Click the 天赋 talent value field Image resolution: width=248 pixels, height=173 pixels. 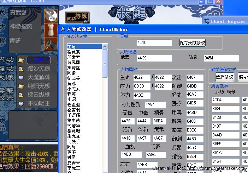coord(154,43)
